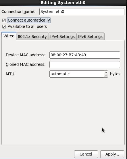Image resolution: width=127 pixels, height=159 pixels.
Task: Uncheck the Available to all users box
Action: tap(4, 27)
